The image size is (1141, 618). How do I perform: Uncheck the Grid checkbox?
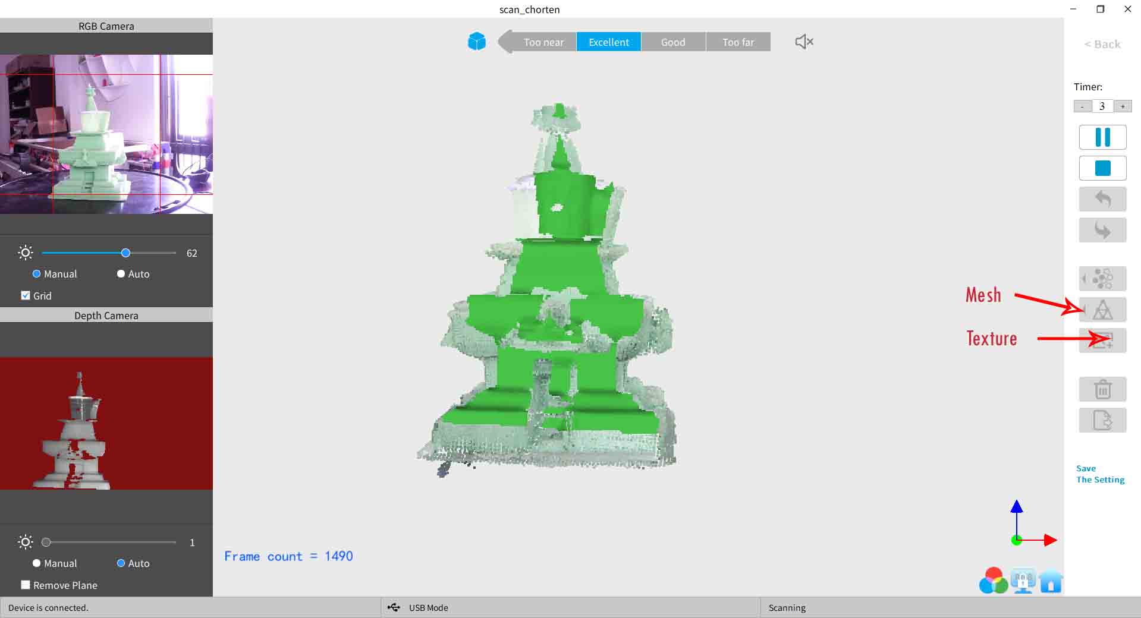pyautogui.click(x=26, y=295)
